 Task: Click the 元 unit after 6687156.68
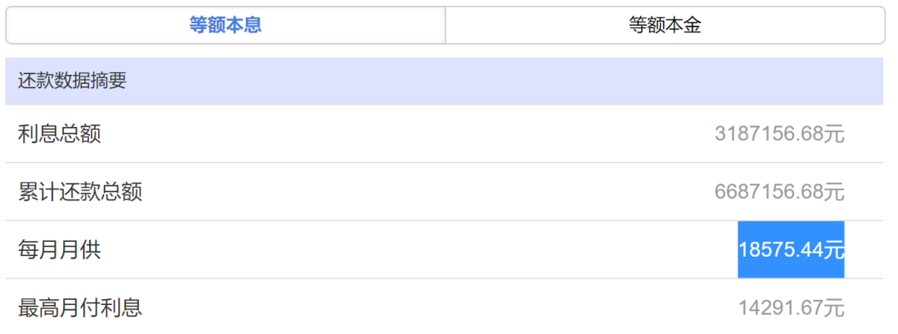(x=835, y=192)
